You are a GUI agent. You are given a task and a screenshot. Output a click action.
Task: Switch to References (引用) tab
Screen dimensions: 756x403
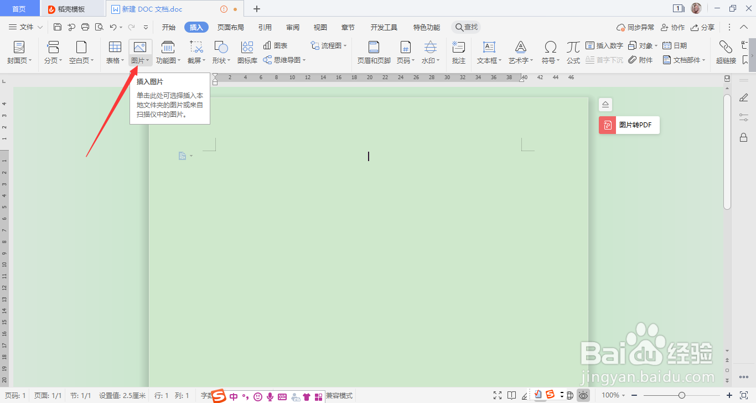click(265, 27)
